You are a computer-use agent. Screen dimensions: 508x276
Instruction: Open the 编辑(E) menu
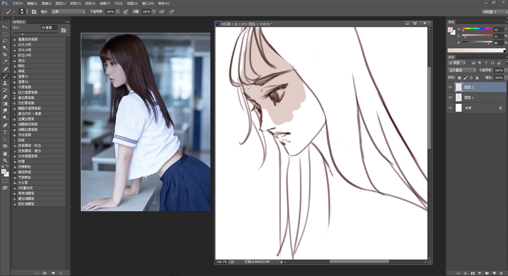(x=32, y=3)
